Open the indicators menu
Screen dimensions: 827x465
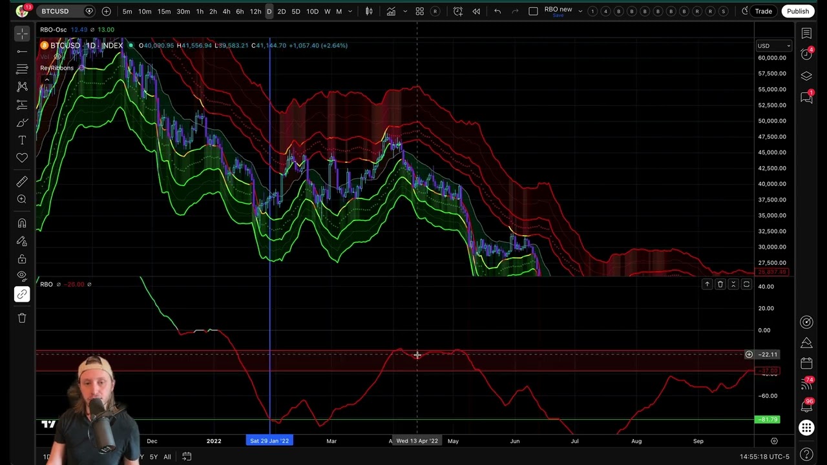click(x=391, y=11)
